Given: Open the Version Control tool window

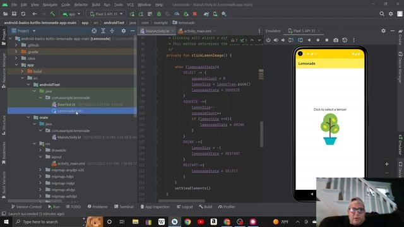Looking at the screenshot, I should (26, 207).
